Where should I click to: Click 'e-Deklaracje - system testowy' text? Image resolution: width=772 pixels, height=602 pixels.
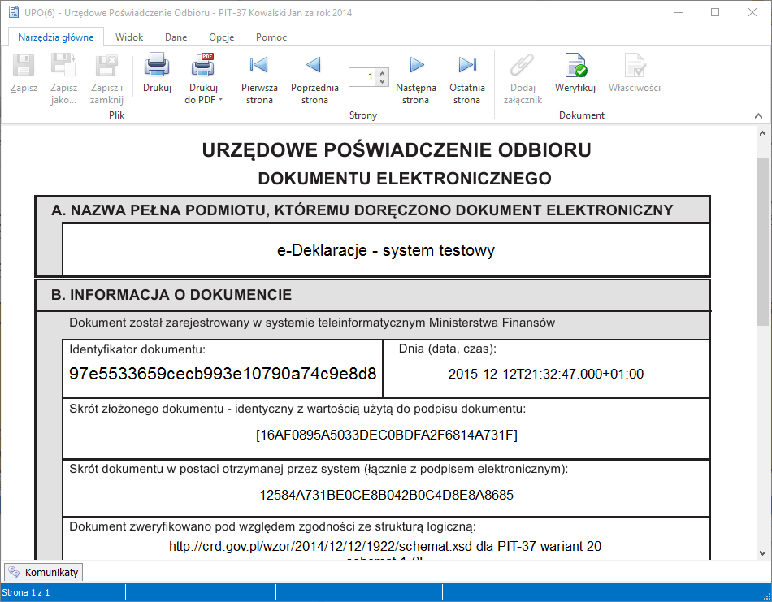point(385,250)
